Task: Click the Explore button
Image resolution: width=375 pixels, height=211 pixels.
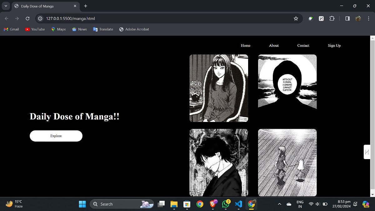Action: [x=56, y=136]
